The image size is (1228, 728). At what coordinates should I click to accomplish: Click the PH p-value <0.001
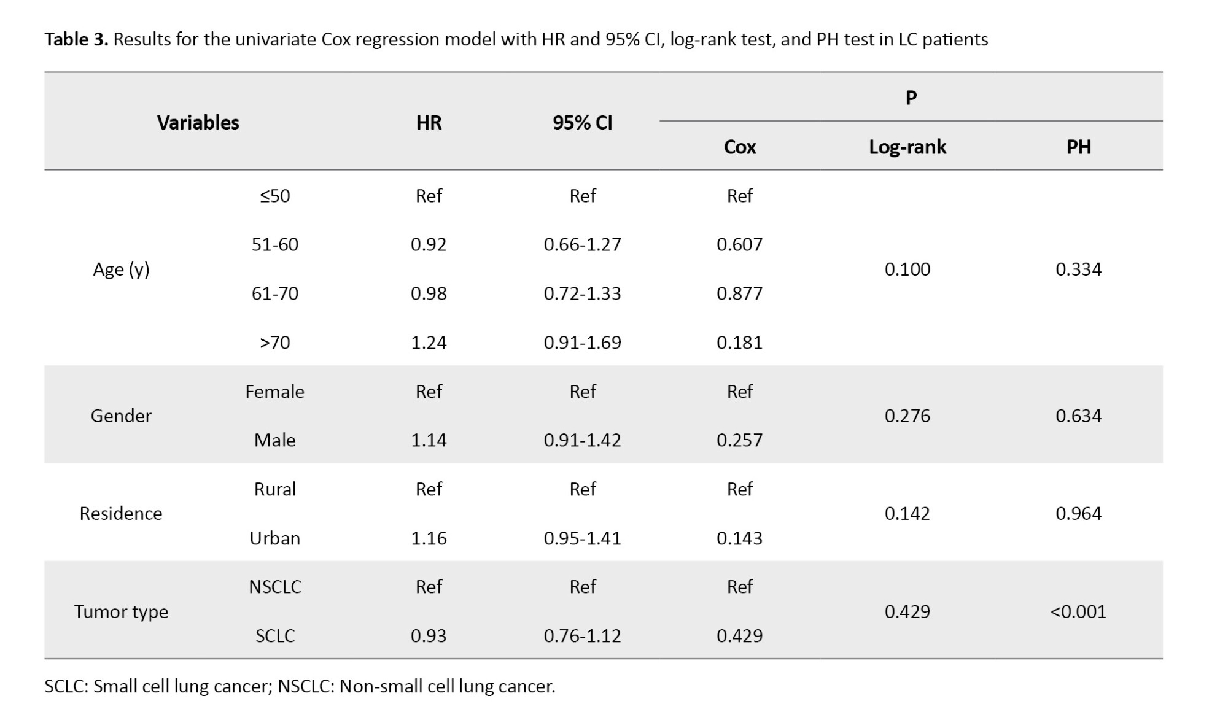point(1078,611)
